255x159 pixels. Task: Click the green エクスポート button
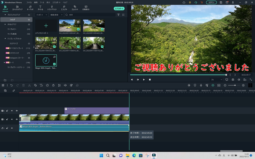coord(119,9)
